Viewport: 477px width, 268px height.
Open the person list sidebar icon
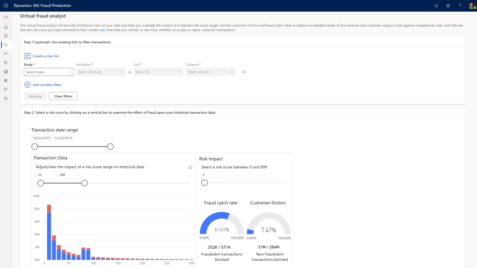pos(6,54)
